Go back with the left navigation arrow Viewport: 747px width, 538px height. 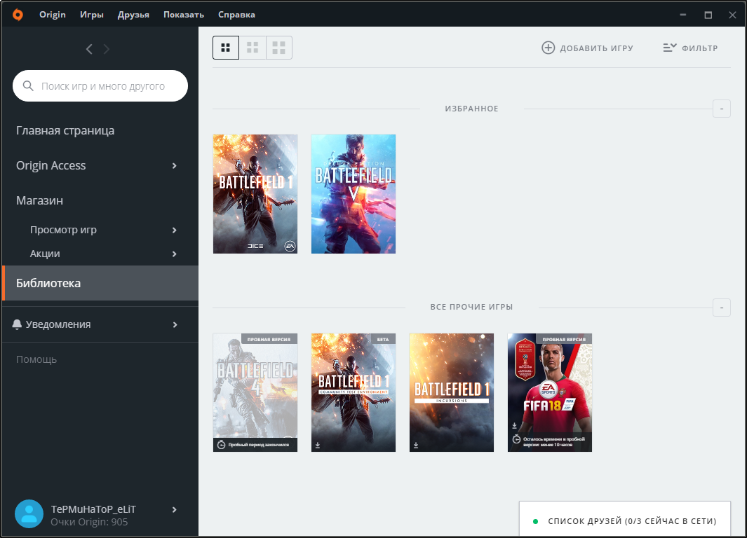(89, 49)
